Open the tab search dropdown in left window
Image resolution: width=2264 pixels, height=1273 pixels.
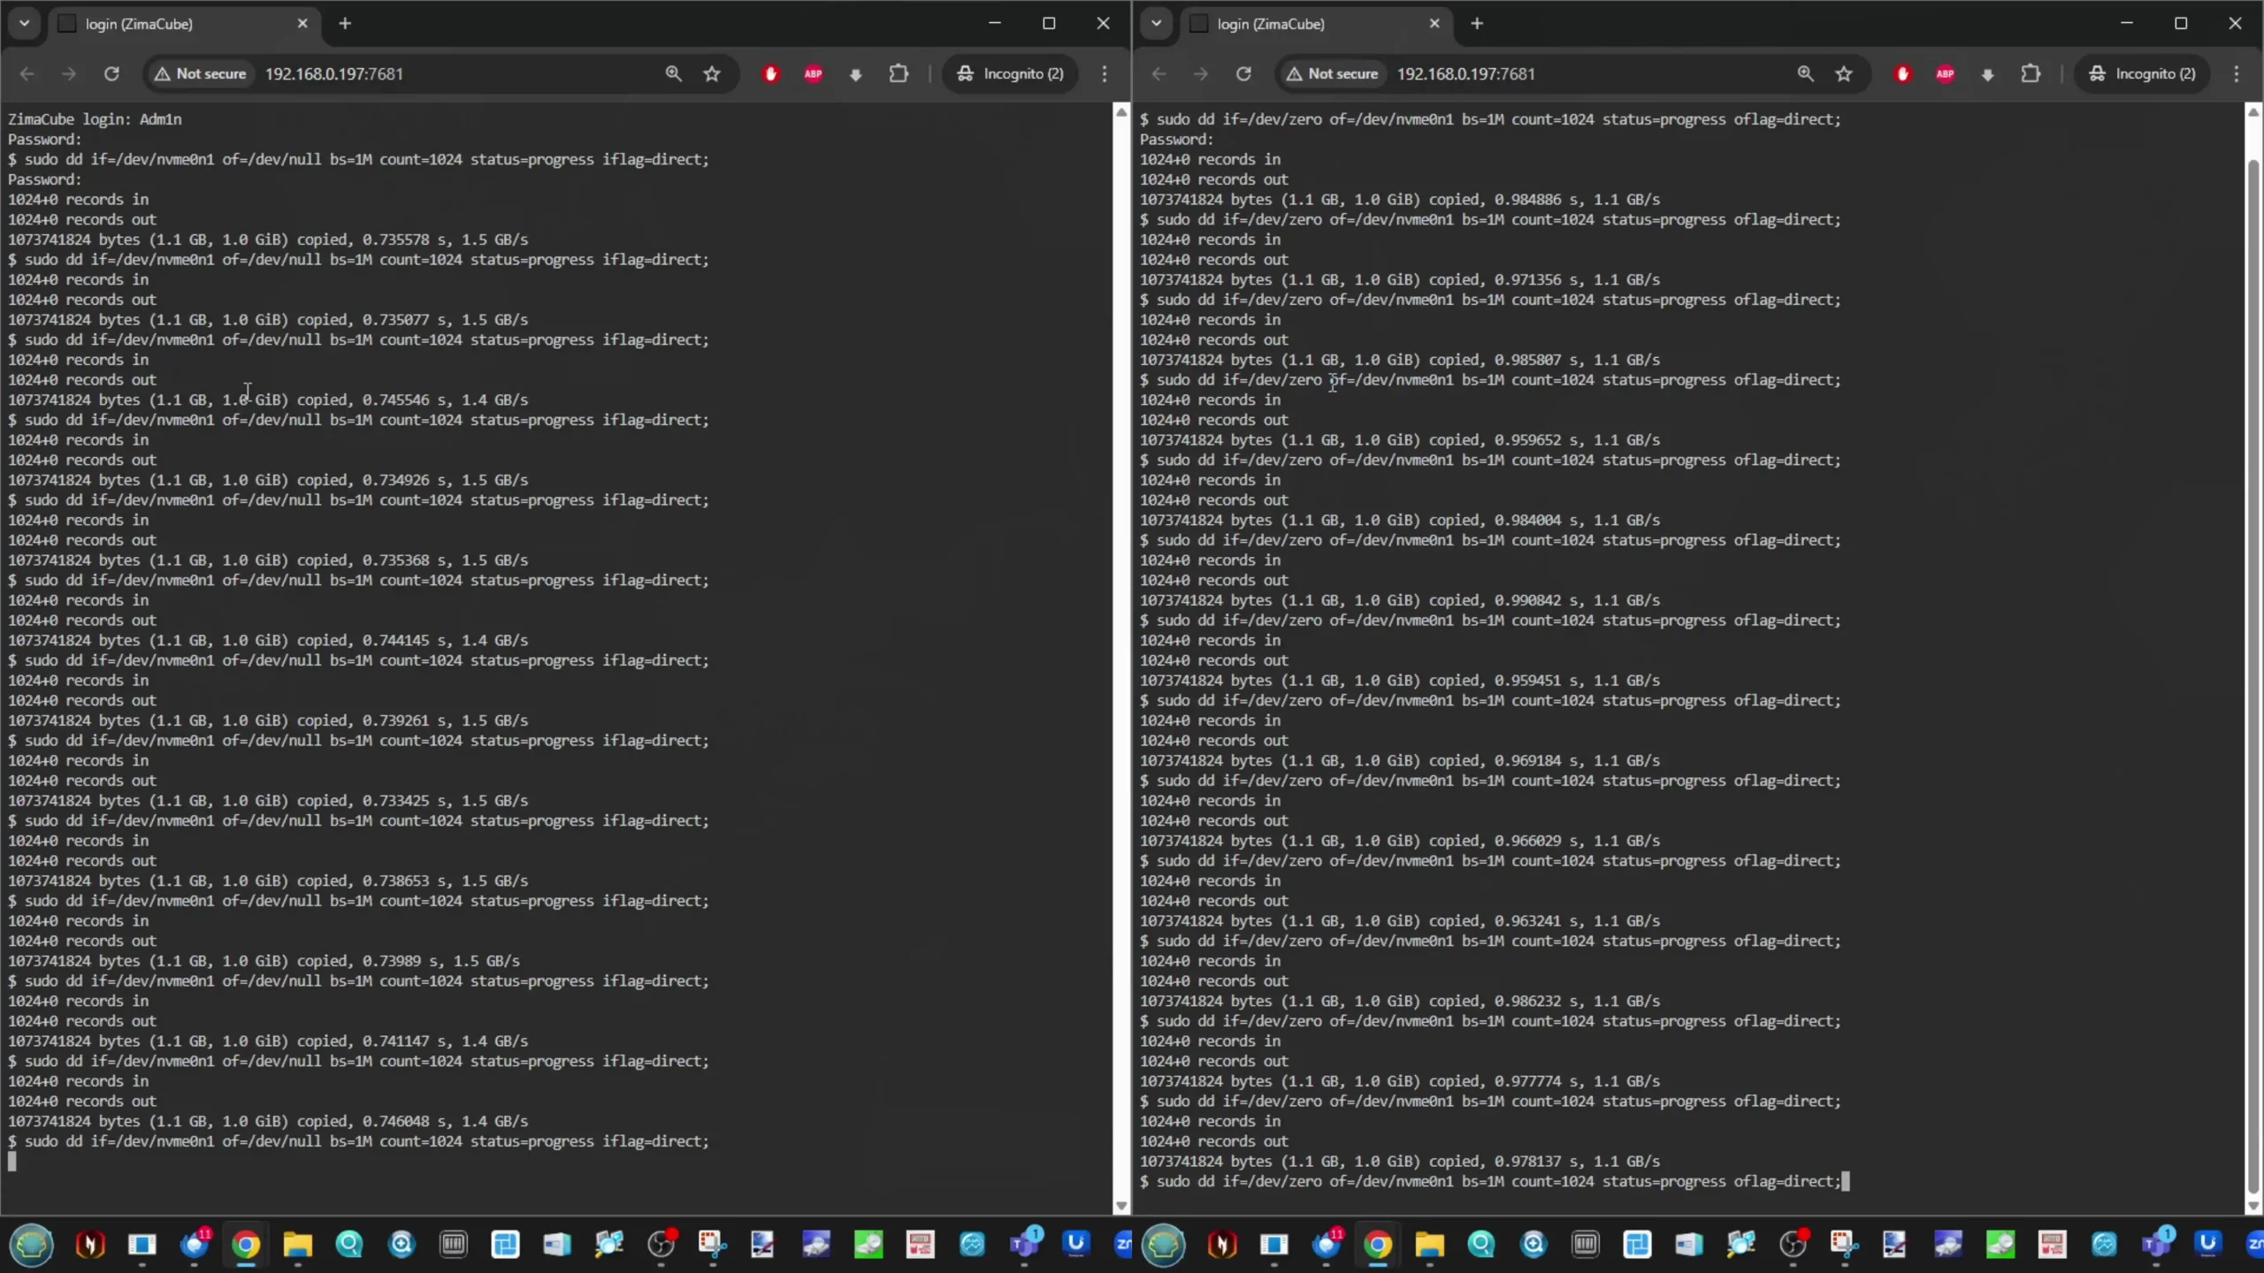[x=25, y=24]
